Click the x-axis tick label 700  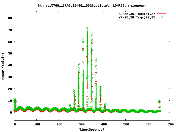pyautogui.click(x=171, y=124)
